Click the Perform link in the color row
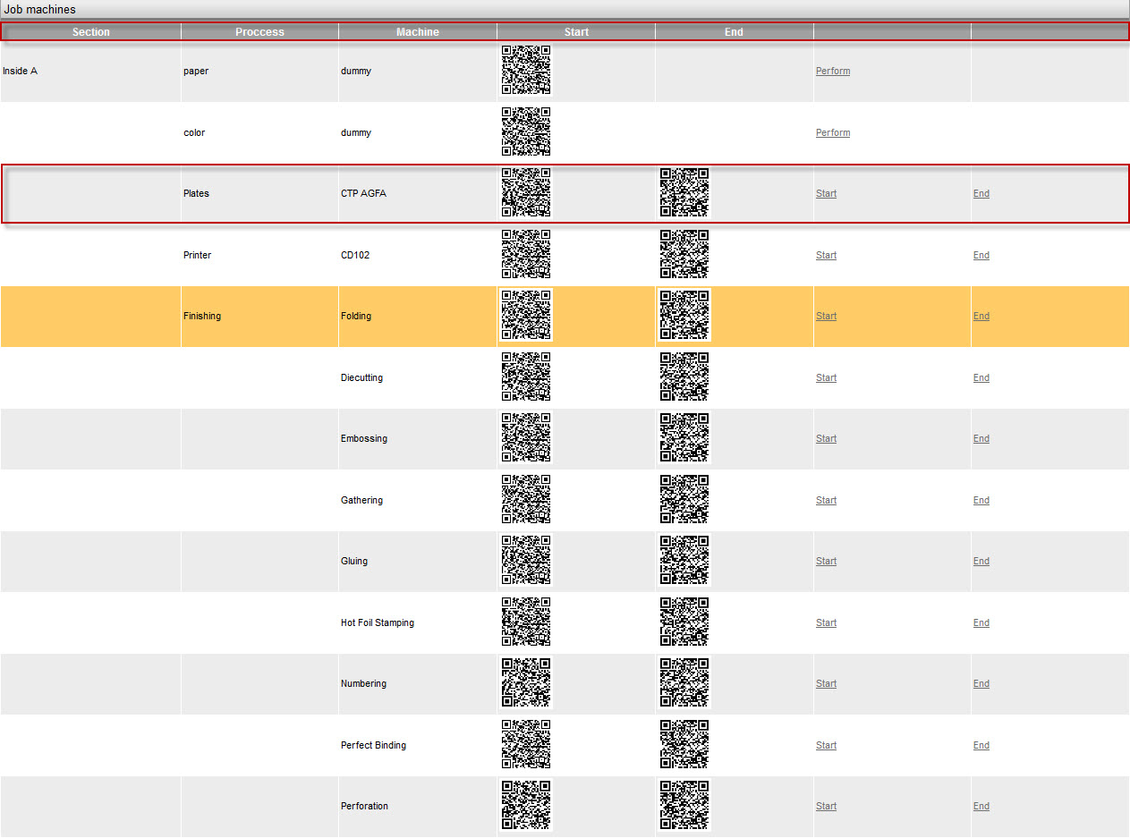Screen dimensions: 1130x838 click(832, 132)
